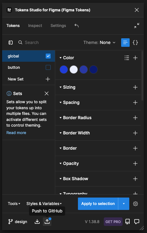Click the token list vertical scrollbar

pyautogui.click(x=142, y=76)
